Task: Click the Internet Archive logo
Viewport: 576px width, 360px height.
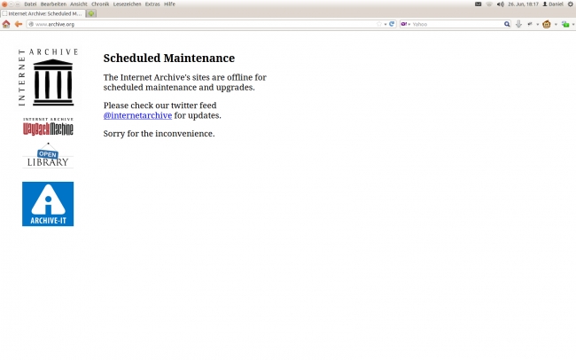Action: tap(48, 78)
